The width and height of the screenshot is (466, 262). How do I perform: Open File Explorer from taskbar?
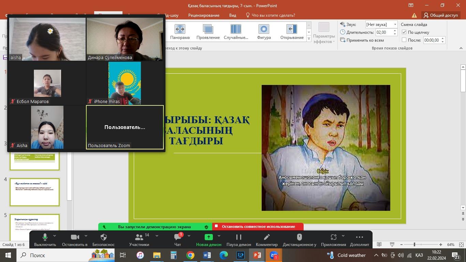[x=157, y=255]
